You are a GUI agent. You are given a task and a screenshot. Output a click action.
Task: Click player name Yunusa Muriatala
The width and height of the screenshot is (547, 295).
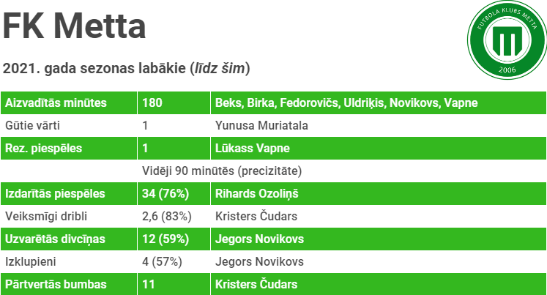pos(261,125)
